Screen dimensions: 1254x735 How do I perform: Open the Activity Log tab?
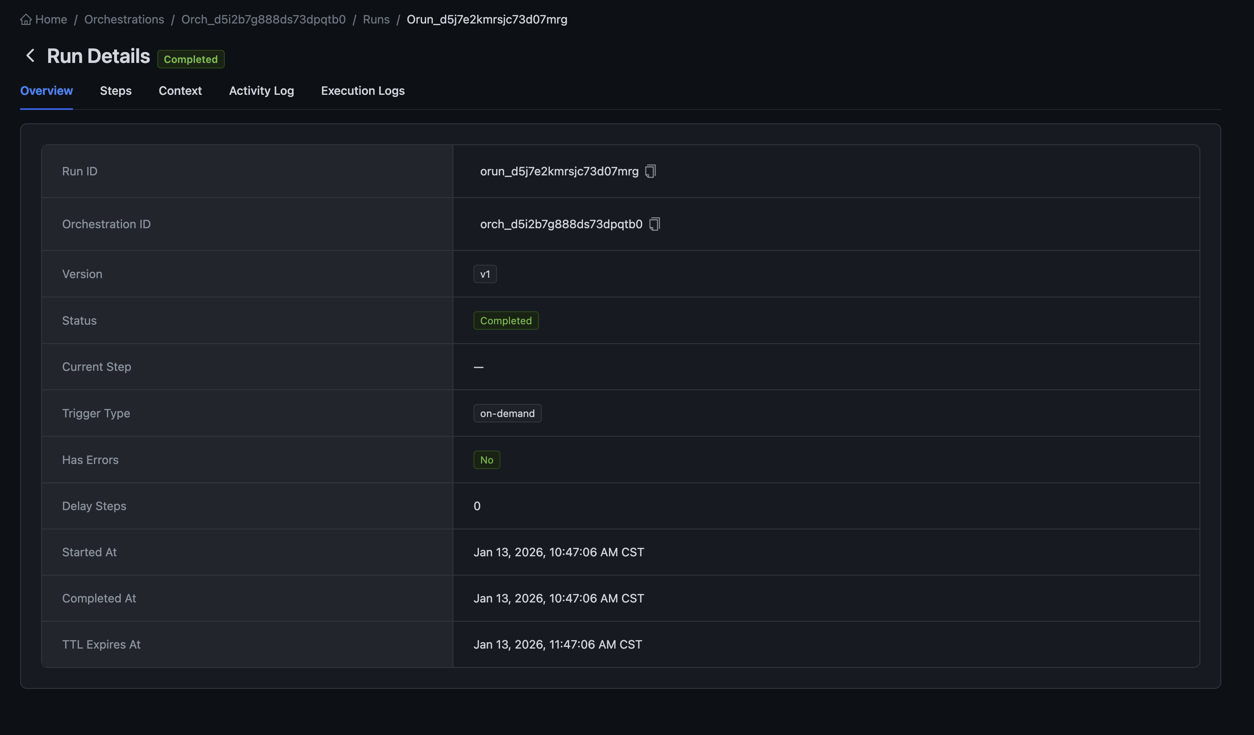pos(261,91)
